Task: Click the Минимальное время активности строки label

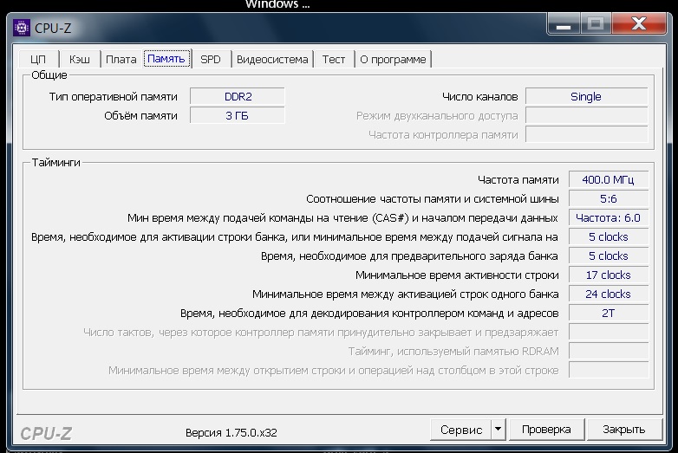Action: click(457, 275)
